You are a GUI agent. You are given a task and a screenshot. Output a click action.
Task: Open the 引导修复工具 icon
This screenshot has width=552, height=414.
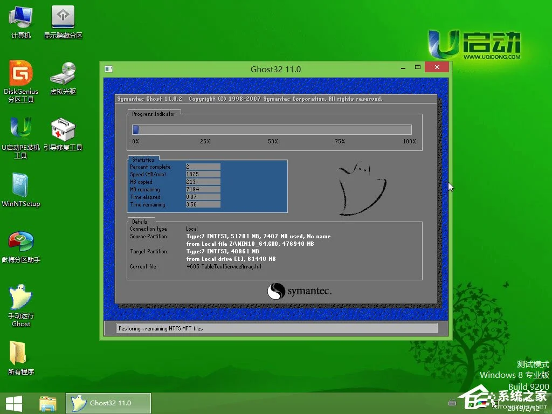point(63,134)
